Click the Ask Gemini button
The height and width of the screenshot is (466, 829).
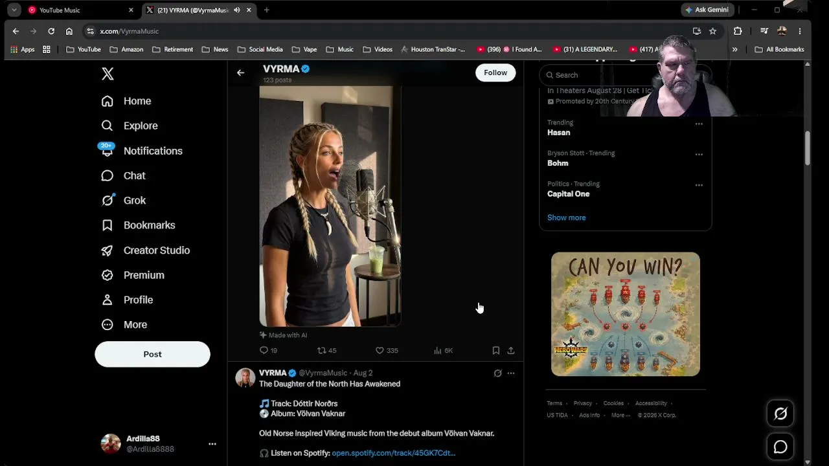point(707,10)
